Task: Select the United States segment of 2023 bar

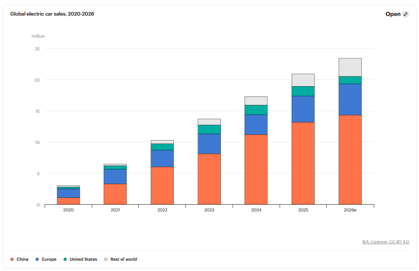Action: (209, 129)
